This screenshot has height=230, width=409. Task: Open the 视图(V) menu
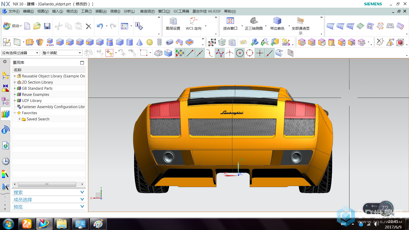(x=43, y=11)
